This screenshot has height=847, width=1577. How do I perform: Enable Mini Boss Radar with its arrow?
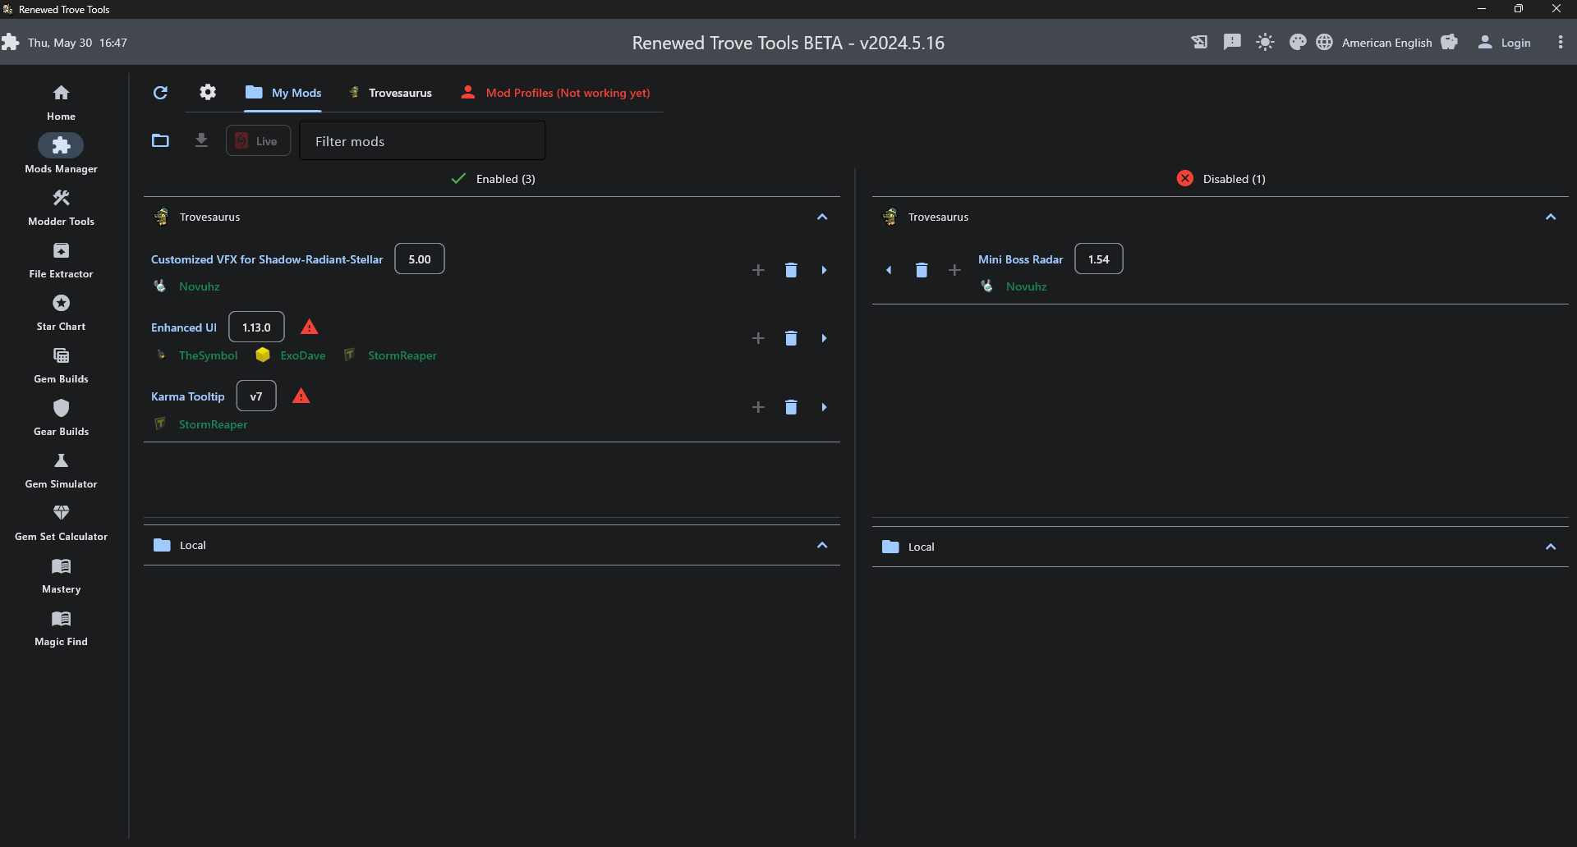point(890,269)
